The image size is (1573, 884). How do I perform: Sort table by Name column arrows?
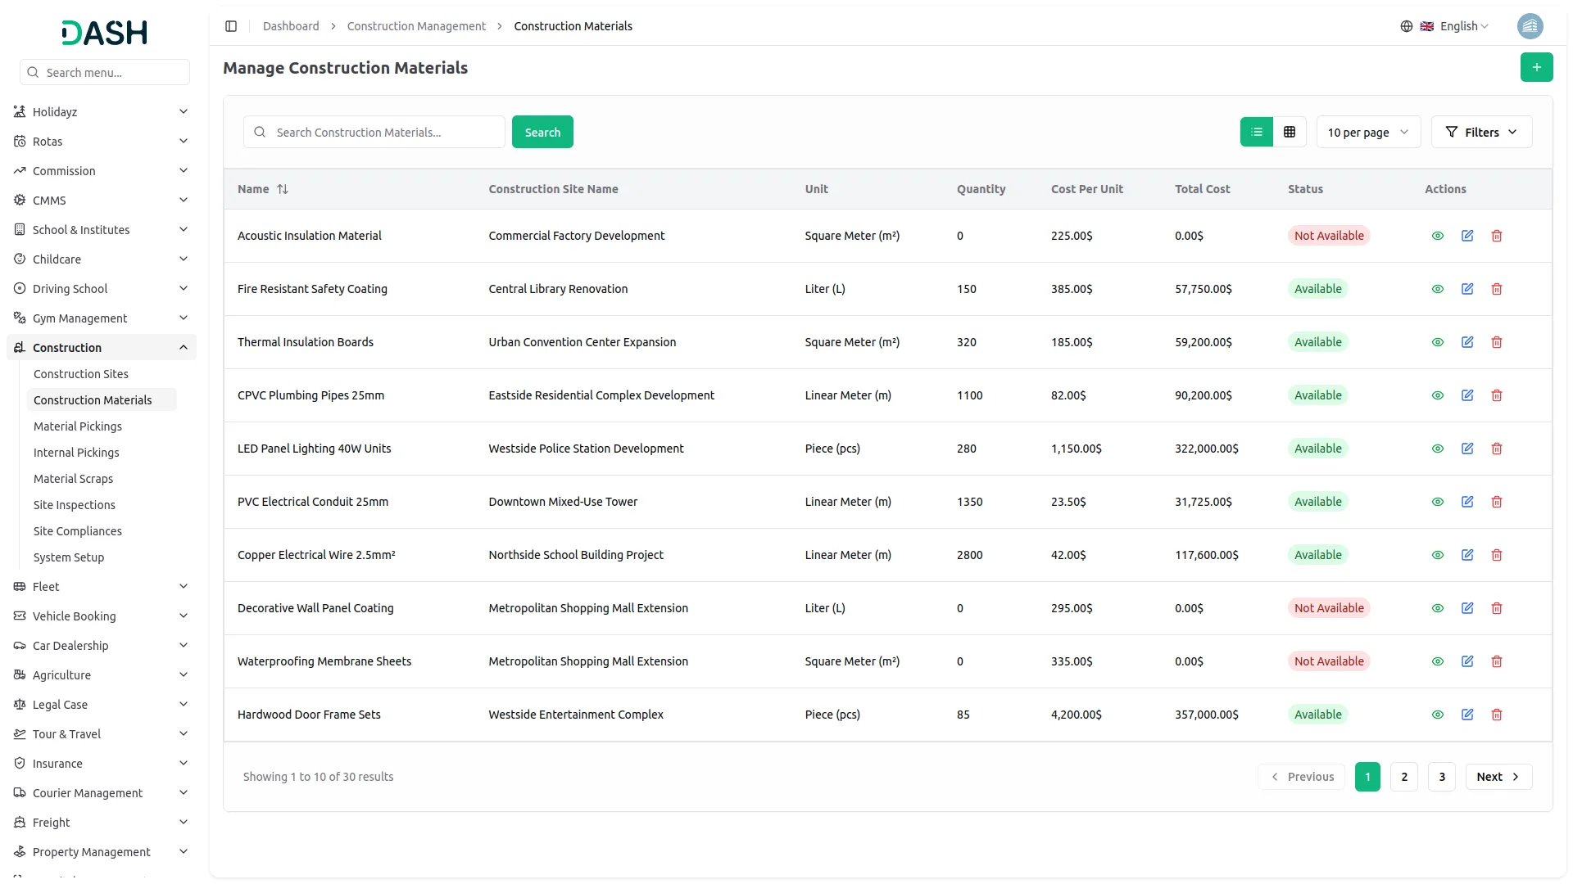283,189
